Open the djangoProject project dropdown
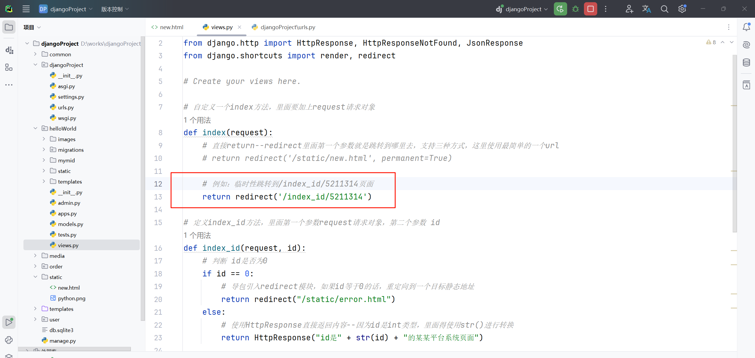 (66, 9)
